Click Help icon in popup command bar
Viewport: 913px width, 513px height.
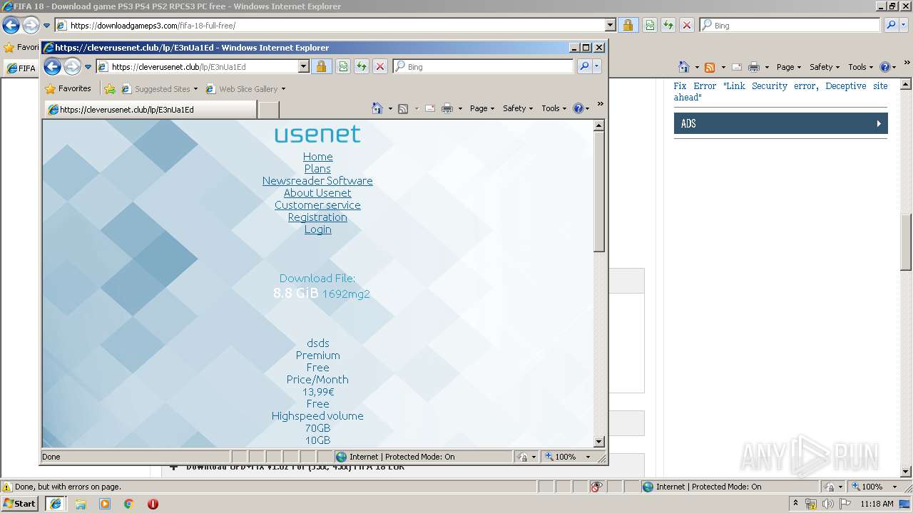[578, 108]
